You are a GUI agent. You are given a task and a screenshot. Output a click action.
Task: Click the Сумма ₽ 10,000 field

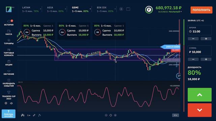199,51
